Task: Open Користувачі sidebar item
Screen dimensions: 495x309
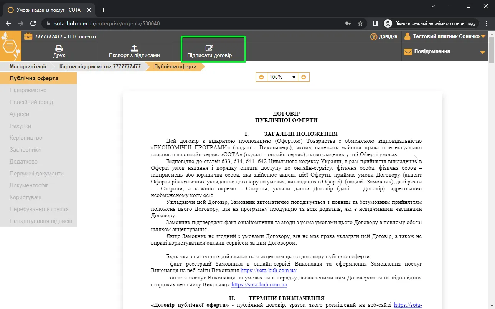Action: point(38,197)
